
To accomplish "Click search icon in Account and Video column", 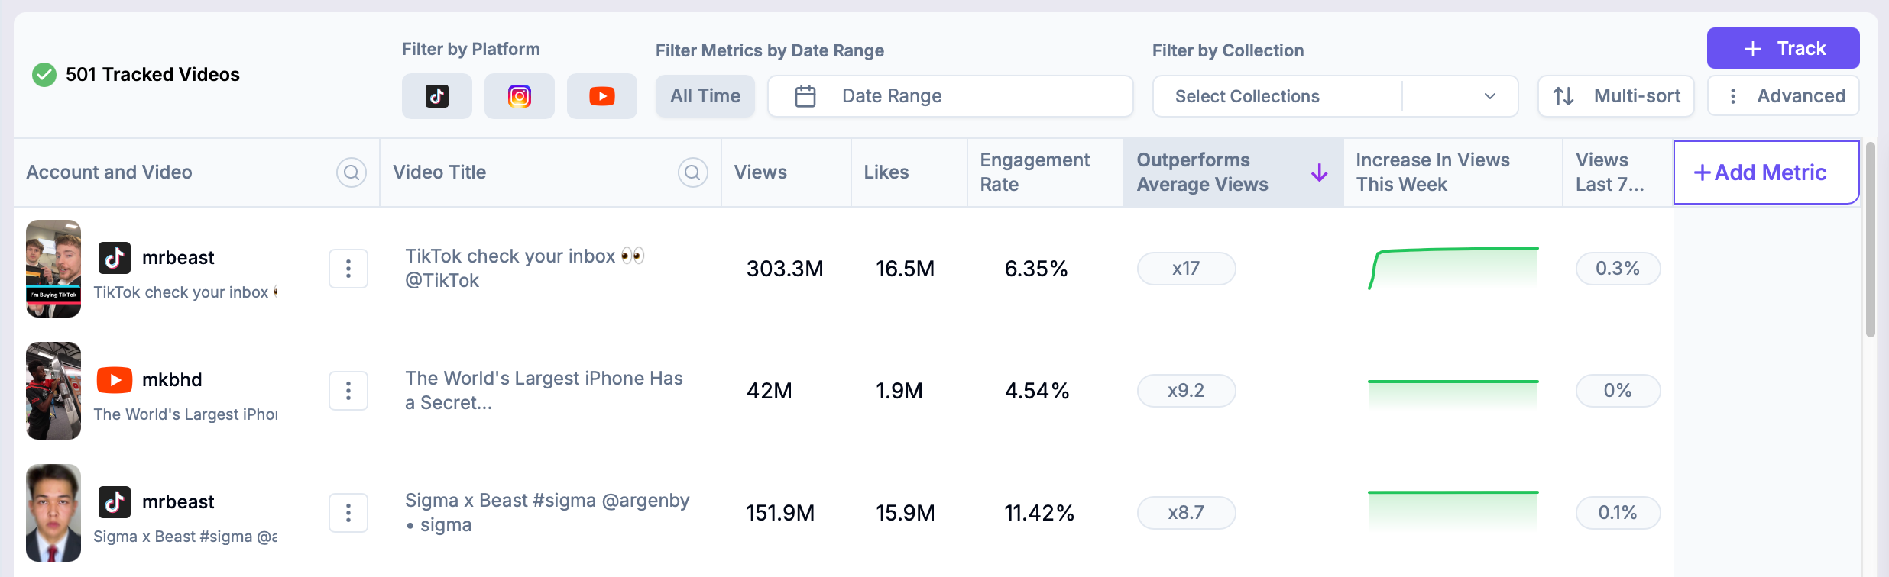I will pos(351,172).
